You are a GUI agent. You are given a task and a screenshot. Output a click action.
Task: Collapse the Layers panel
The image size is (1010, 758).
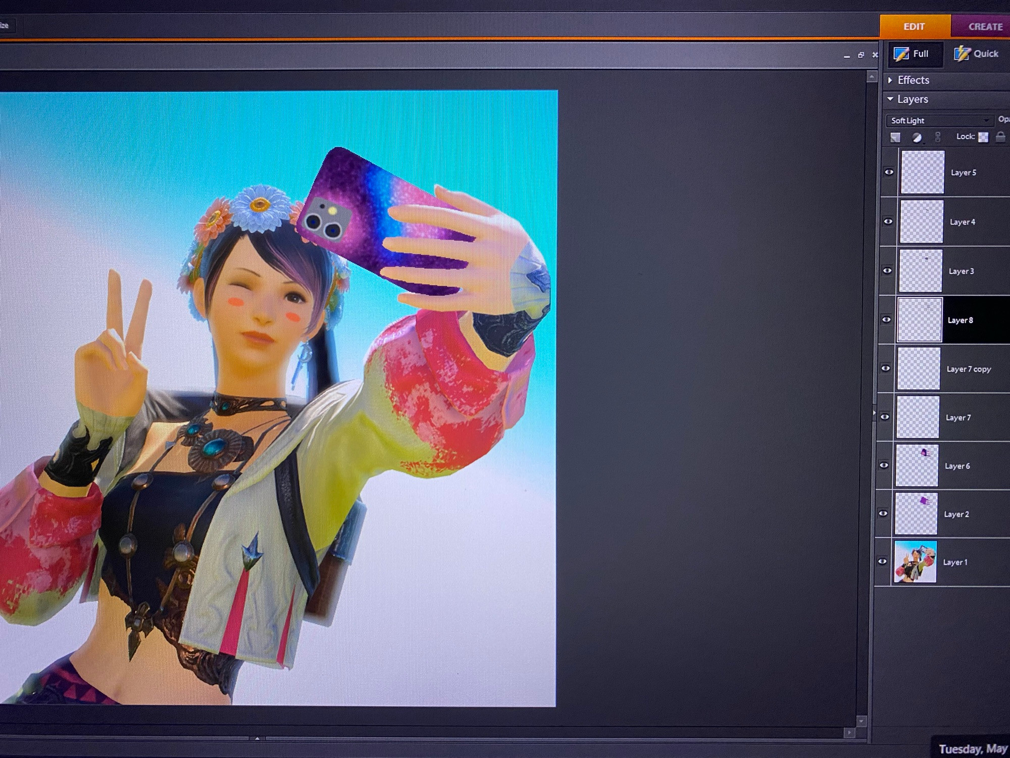point(890,99)
